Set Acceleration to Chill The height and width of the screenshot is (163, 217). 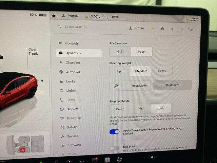tap(120, 52)
